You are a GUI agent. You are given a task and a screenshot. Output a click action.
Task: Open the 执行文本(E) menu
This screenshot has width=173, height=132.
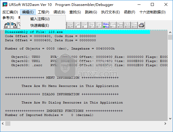(110, 12)
